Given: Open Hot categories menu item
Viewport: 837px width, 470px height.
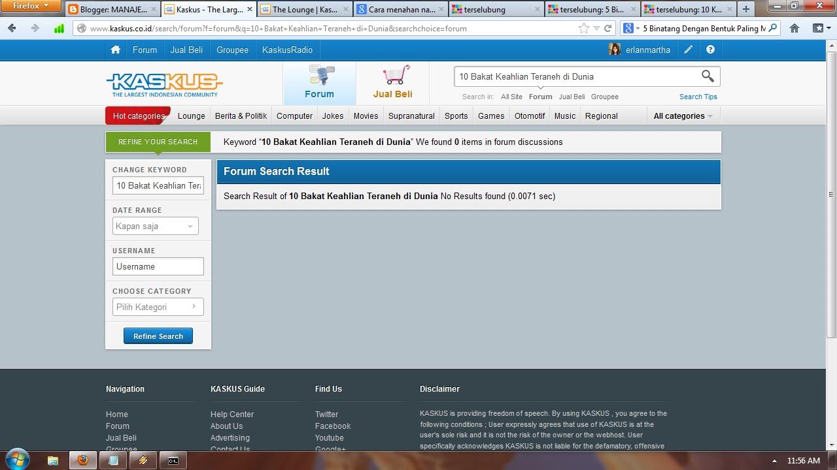Looking at the screenshot, I should tap(139, 116).
